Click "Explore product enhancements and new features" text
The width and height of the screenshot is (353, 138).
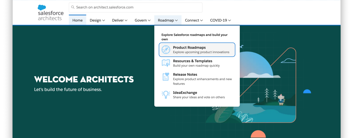202,81
